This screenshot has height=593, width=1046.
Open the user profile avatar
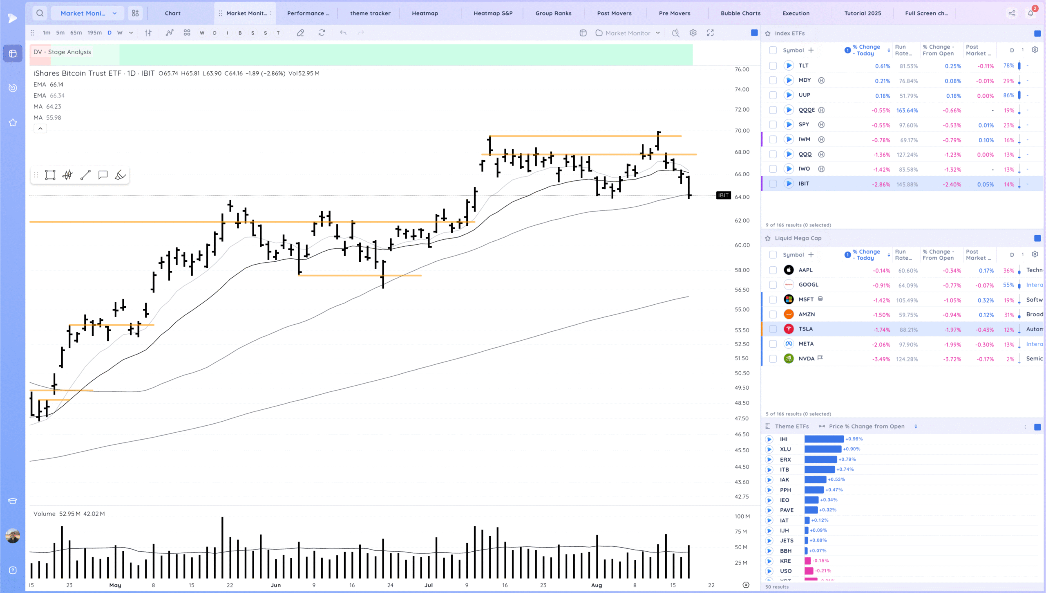13,536
